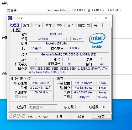The image size is (132, 130).
Task: Switch to the 主板 tab
Action: pos(38,25)
